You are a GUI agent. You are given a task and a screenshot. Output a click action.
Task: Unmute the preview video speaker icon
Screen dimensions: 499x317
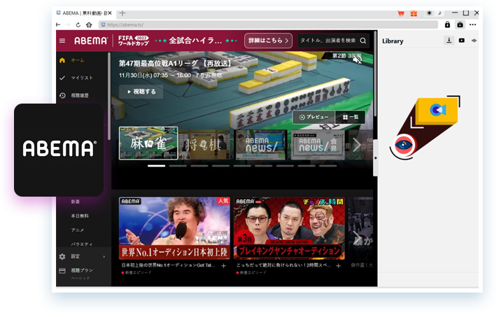[x=358, y=59]
